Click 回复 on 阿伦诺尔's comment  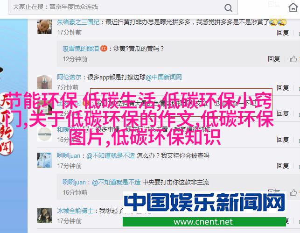pyautogui.click(x=283, y=88)
